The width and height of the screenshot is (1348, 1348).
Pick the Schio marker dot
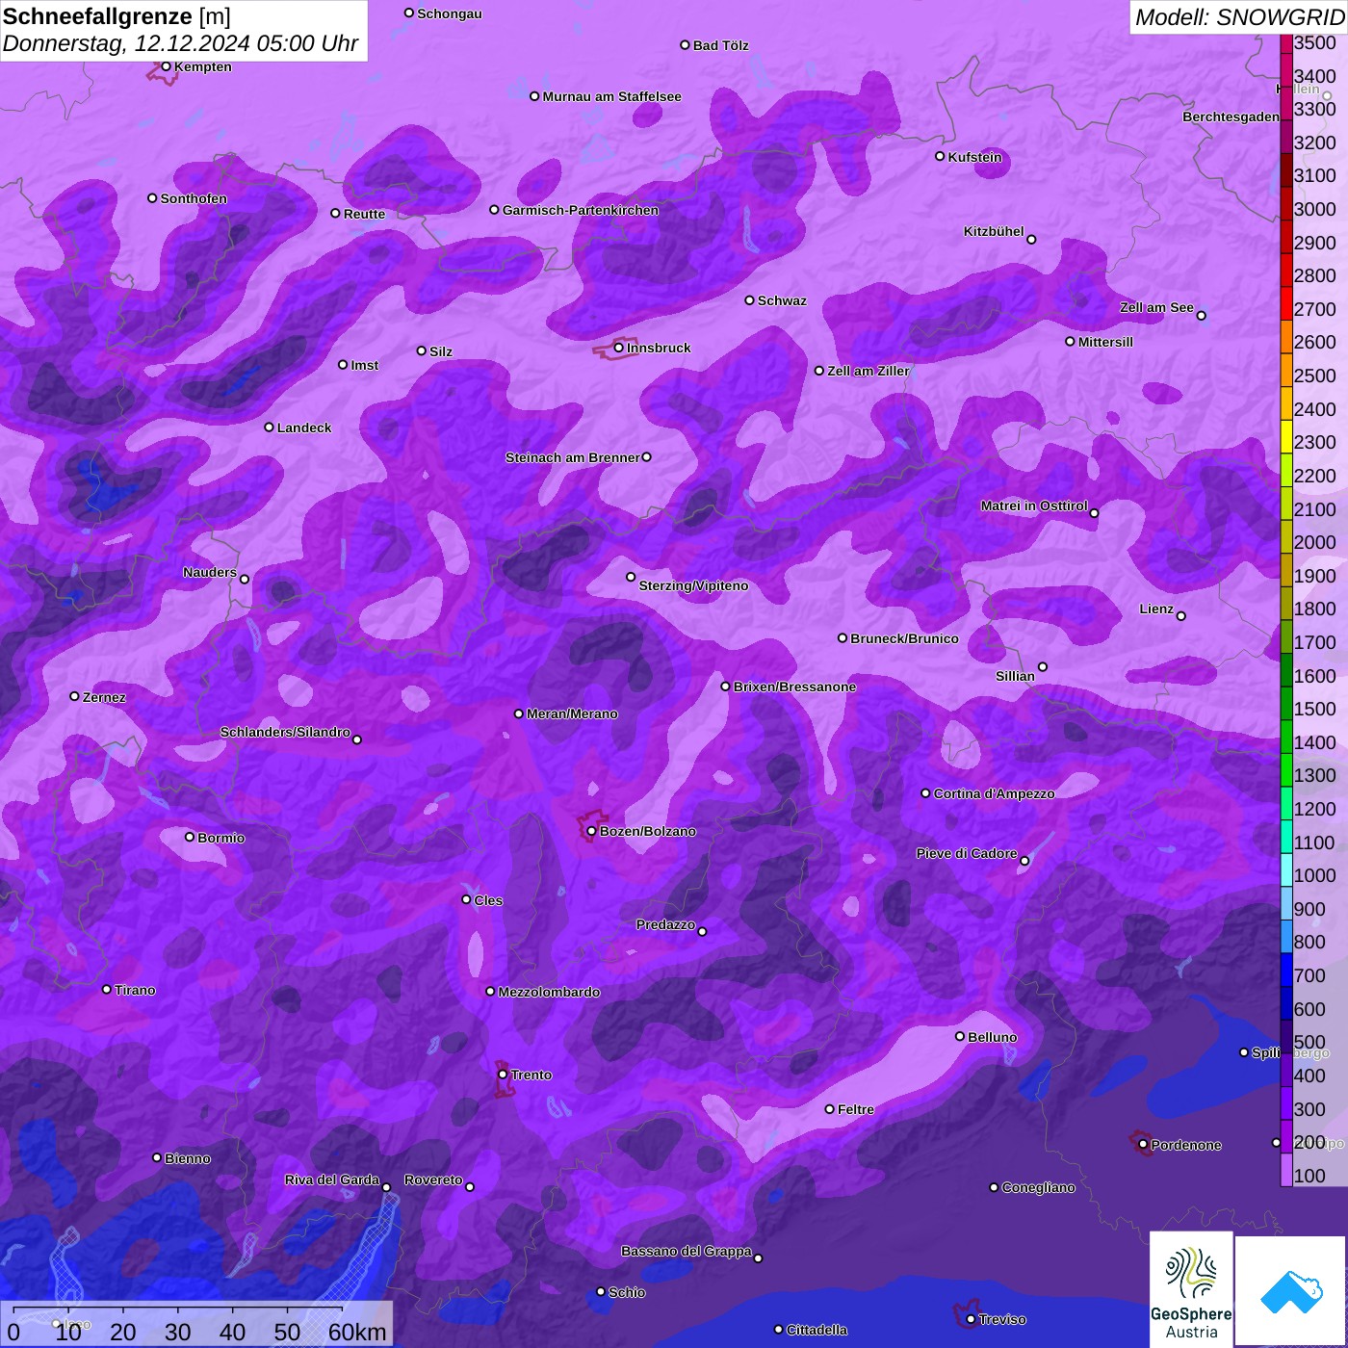pyautogui.click(x=601, y=1292)
